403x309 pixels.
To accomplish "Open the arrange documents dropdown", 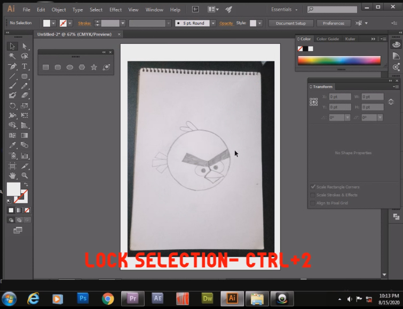I will coord(214,10).
